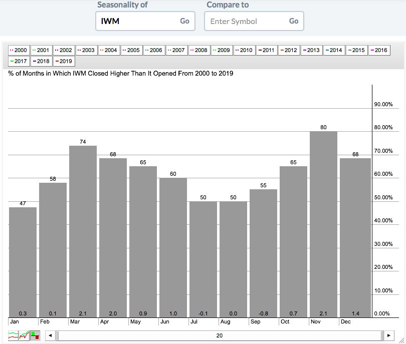Click the Mar month axis label
The image size is (406, 344).
[x=75, y=321]
